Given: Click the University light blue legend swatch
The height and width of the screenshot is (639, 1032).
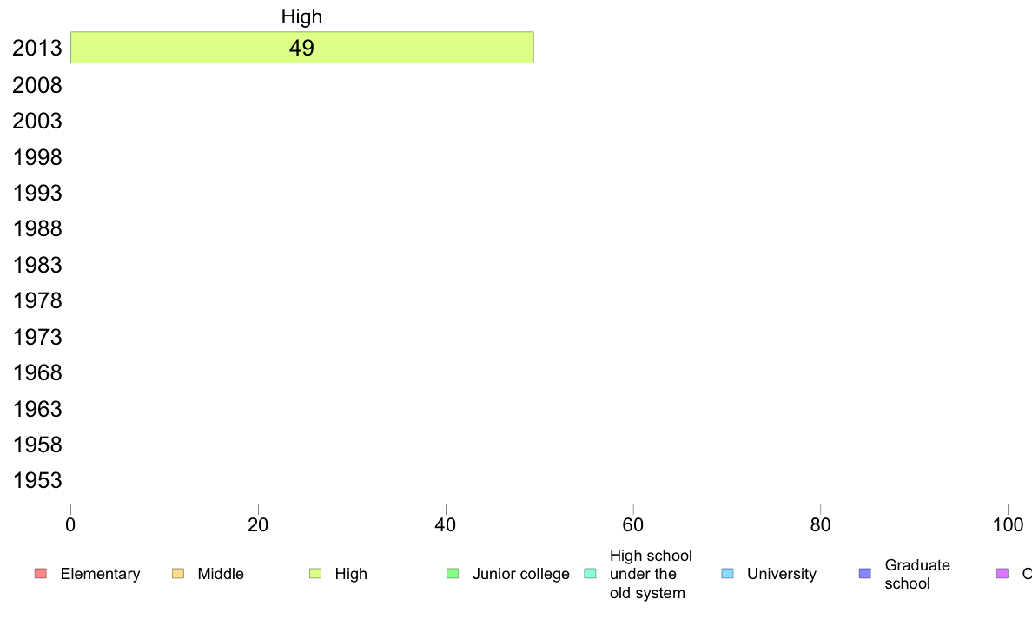Looking at the screenshot, I should [727, 574].
